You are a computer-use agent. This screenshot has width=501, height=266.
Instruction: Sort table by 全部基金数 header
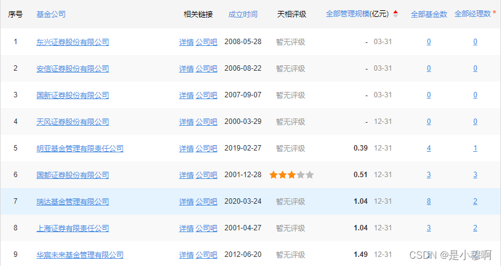click(x=429, y=14)
